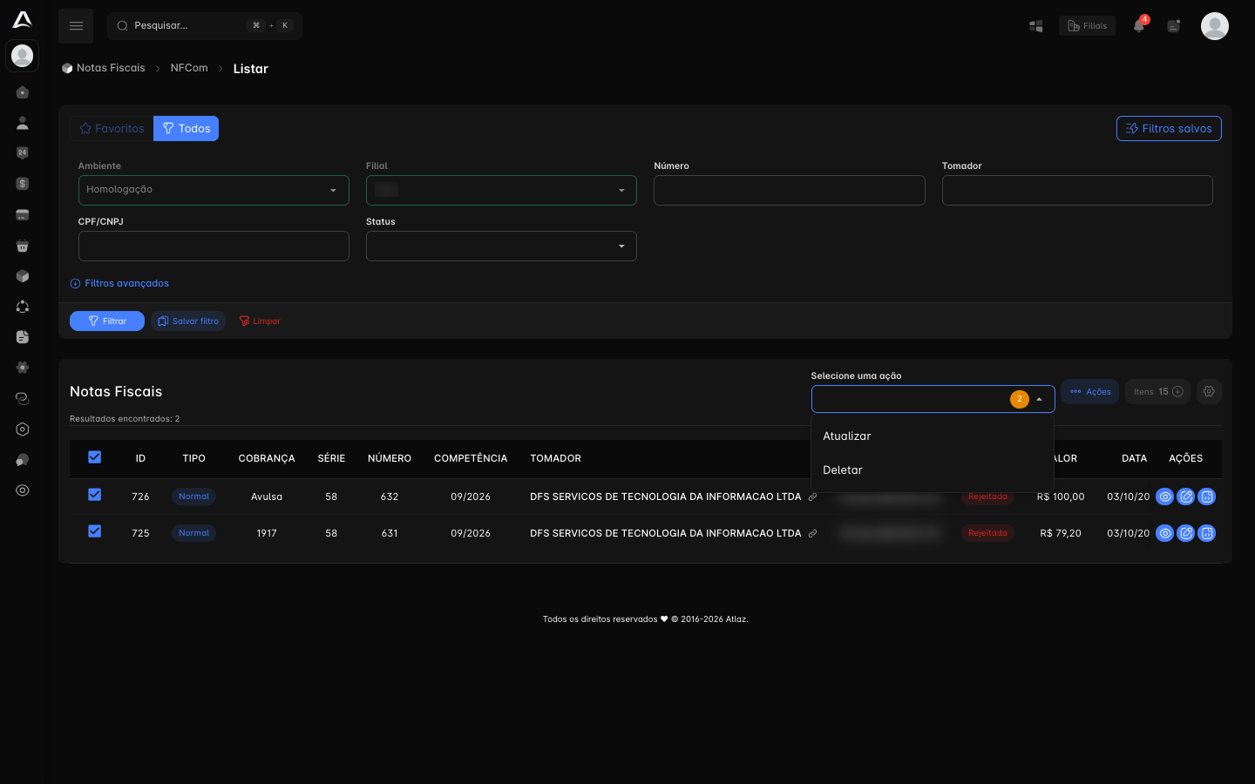Viewport: 1255px width, 784px height.
Task: Open the messages icon in the top bar
Action: (1174, 26)
